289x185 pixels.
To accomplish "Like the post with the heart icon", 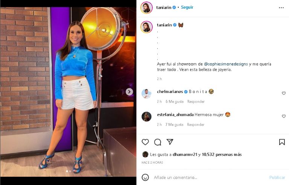I will coord(145,142).
